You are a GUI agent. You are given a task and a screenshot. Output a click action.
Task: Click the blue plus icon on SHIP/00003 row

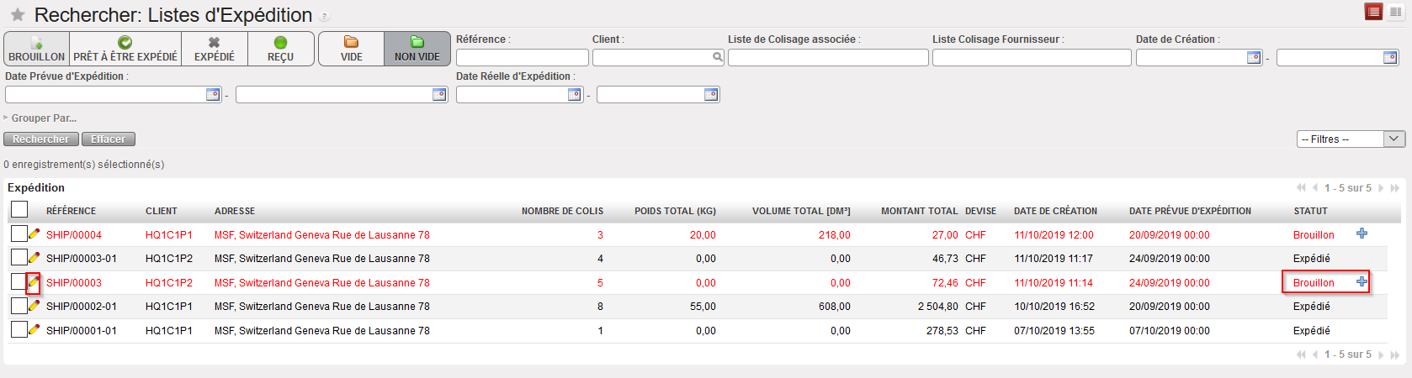pos(1362,282)
